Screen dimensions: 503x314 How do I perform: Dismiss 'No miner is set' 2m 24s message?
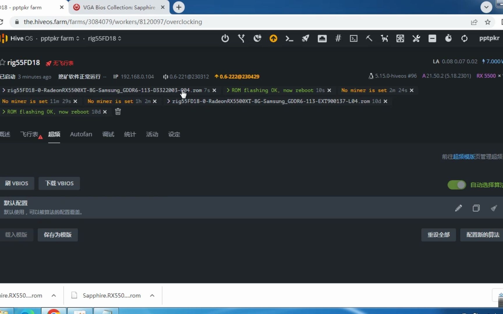[x=412, y=90]
